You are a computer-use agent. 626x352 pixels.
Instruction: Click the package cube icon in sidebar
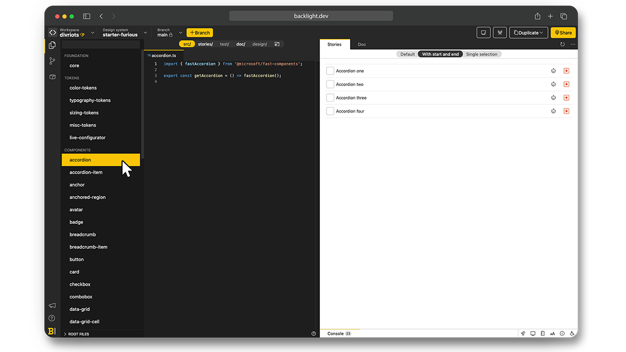coord(52,77)
